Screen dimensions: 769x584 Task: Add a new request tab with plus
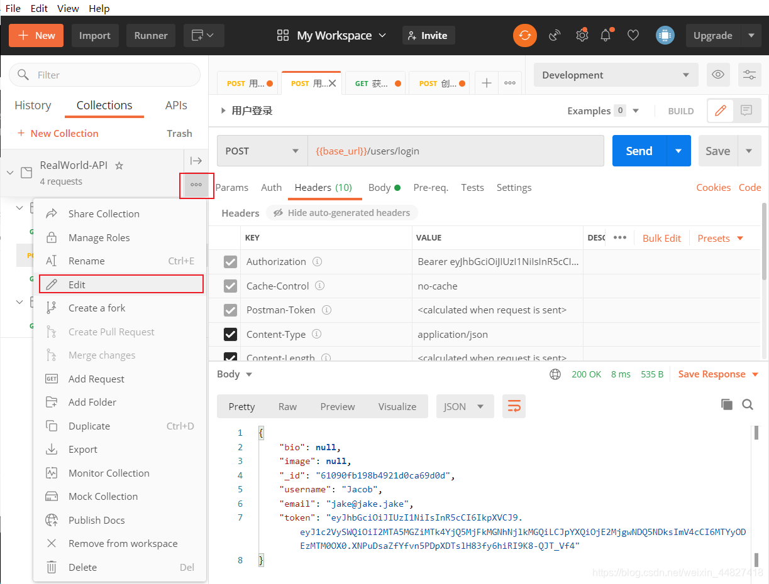(486, 83)
